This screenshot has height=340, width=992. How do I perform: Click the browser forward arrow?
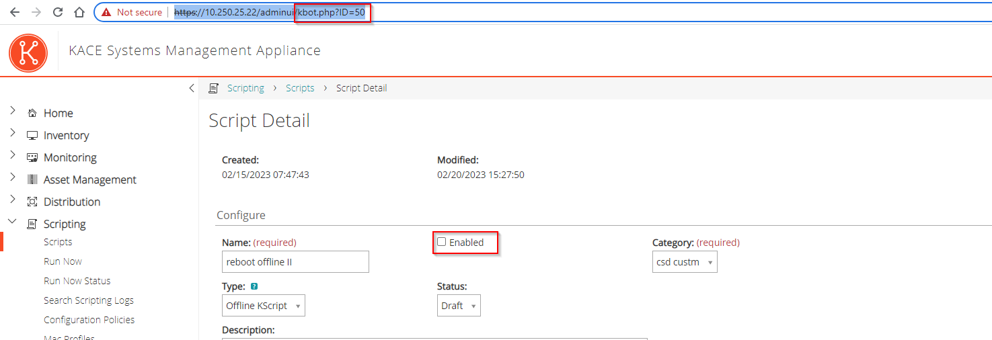(36, 12)
